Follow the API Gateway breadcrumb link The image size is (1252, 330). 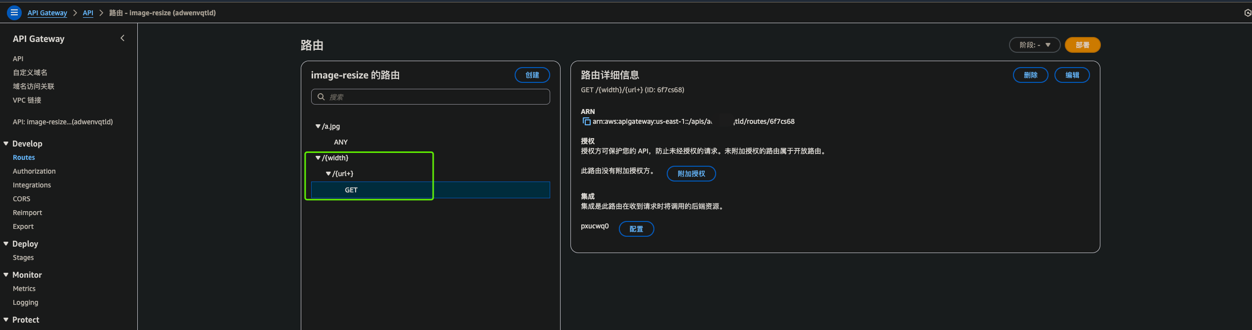47,13
